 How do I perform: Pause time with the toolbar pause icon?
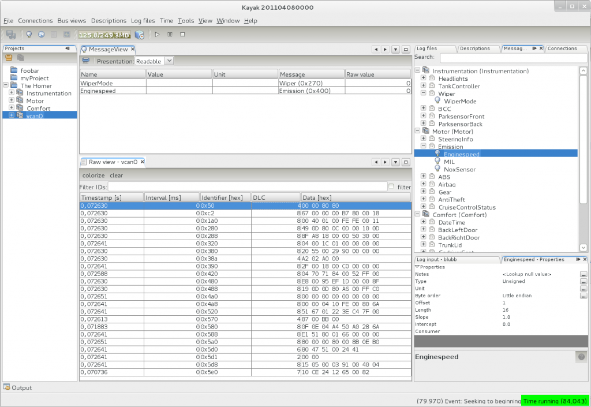tap(170, 35)
